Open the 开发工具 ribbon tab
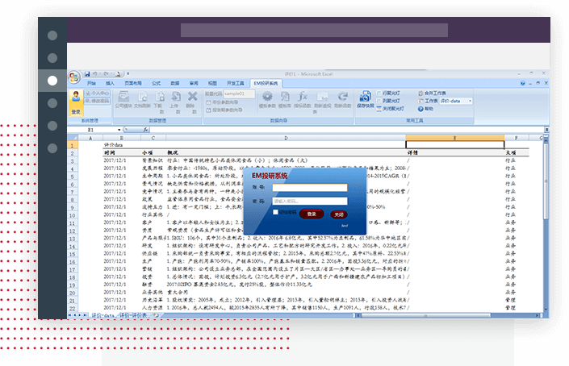This screenshot has height=366, width=569. 235,83
